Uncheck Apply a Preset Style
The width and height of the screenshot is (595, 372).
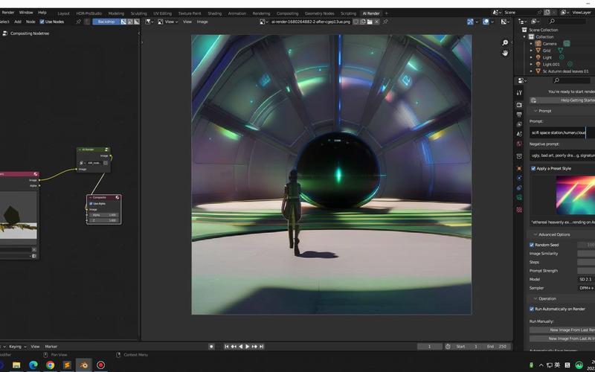(x=533, y=169)
